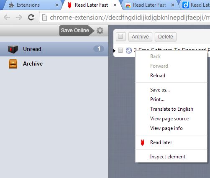
Task: Click the page icon in address bar
Action: point(44,18)
